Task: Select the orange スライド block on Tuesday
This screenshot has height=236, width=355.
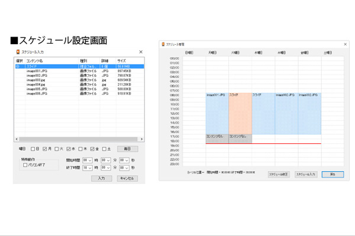Action: (240, 113)
